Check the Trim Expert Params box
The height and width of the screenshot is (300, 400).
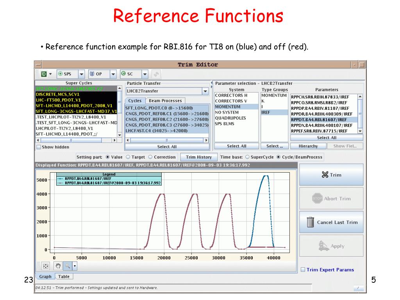(303, 270)
